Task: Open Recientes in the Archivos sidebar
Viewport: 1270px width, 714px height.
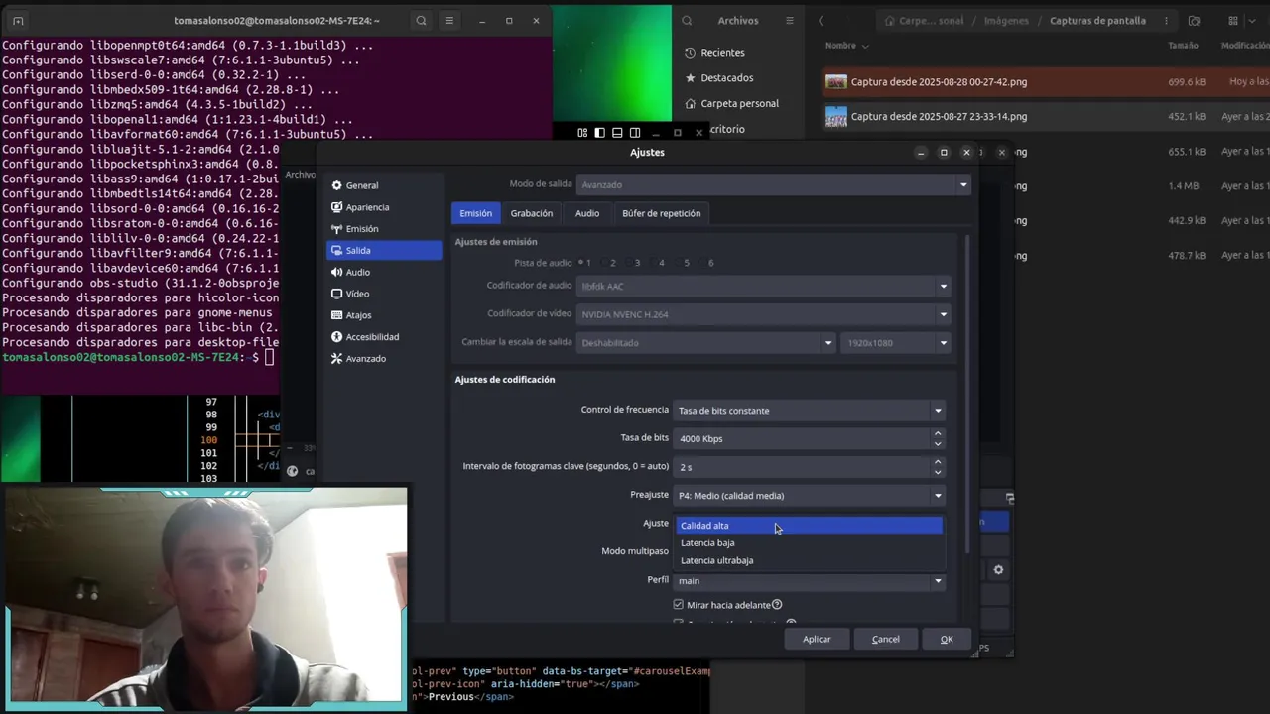Action: click(722, 53)
